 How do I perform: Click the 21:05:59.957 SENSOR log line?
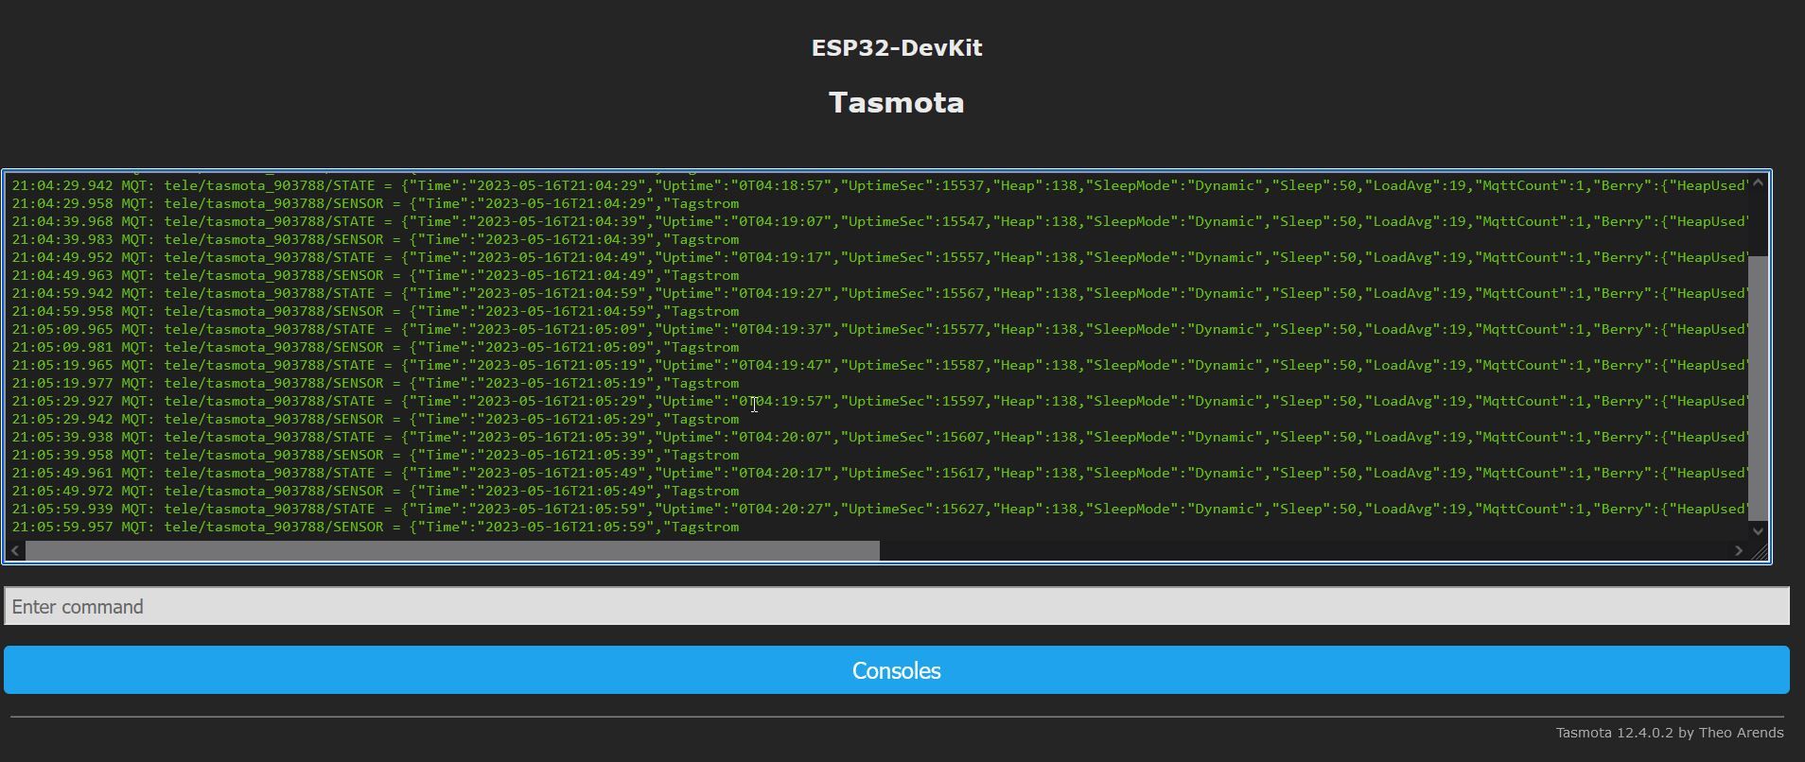(x=376, y=527)
